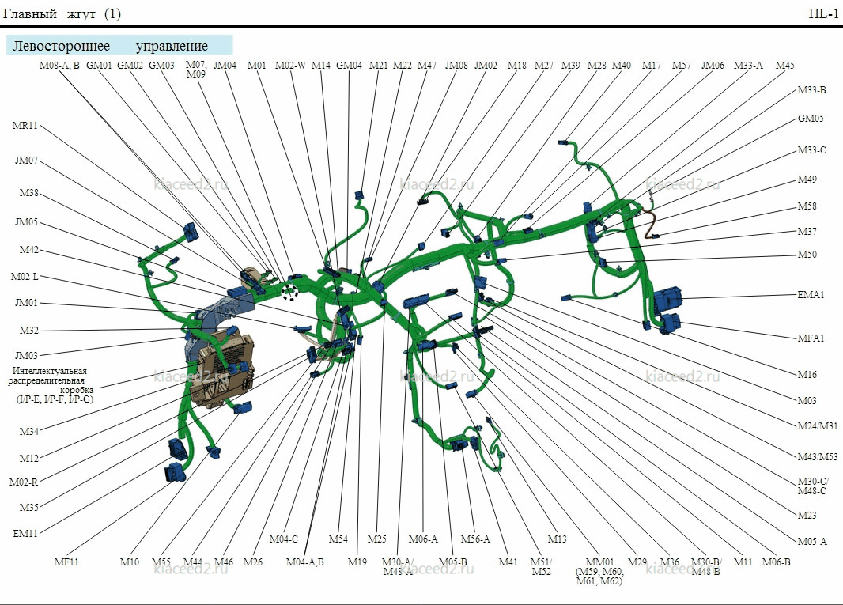This screenshot has width=843, height=605.
Task: Select the MF11 connector label
Action: [x=66, y=562]
